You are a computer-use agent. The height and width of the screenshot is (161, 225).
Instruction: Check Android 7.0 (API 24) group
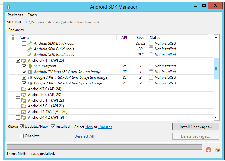18,89
